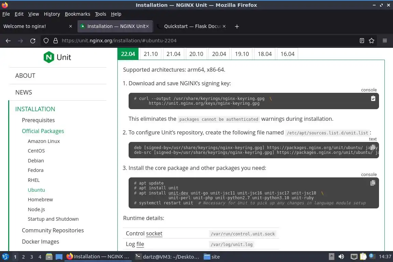Open the INSTALLATION sidebar section
The image size is (393, 262).
click(35, 109)
